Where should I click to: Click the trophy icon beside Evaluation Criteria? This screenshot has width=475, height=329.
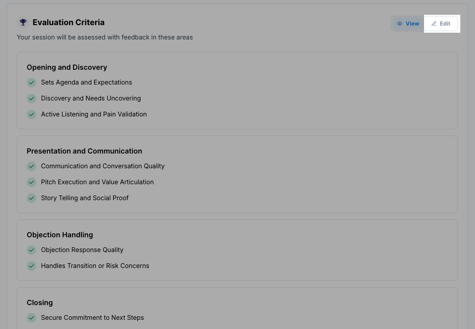tap(23, 22)
